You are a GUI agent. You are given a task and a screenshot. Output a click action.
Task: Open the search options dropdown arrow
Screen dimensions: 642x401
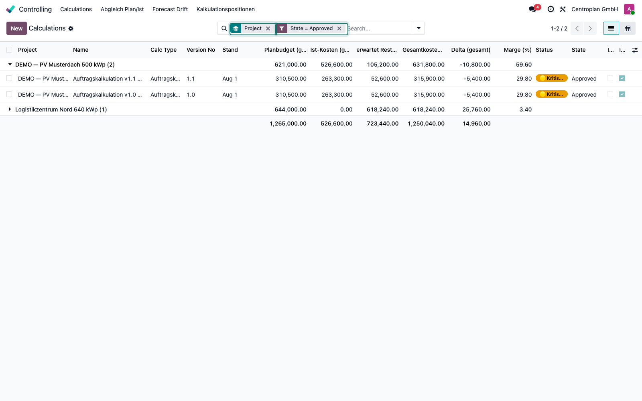(x=419, y=28)
